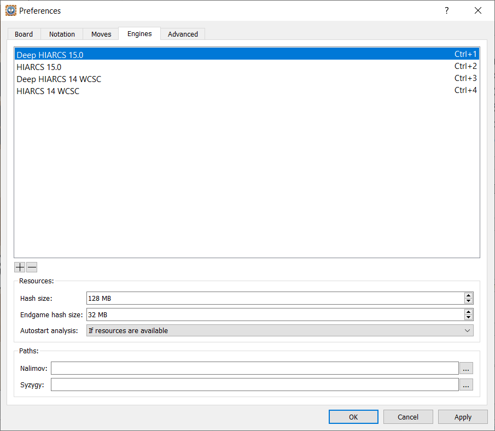Select the Advanced tab

pos(183,34)
